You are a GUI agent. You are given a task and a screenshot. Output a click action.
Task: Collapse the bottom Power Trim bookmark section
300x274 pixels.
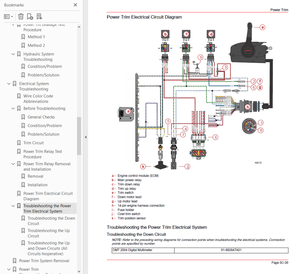pyautogui.click(x=9, y=269)
